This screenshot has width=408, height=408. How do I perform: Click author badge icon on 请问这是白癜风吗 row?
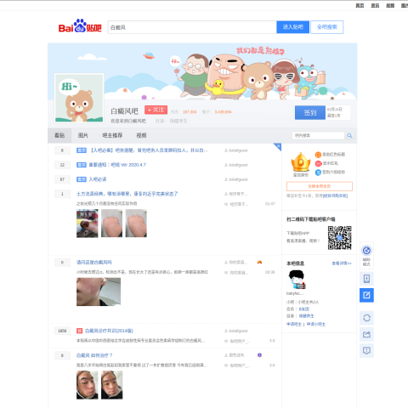(x=259, y=263)
